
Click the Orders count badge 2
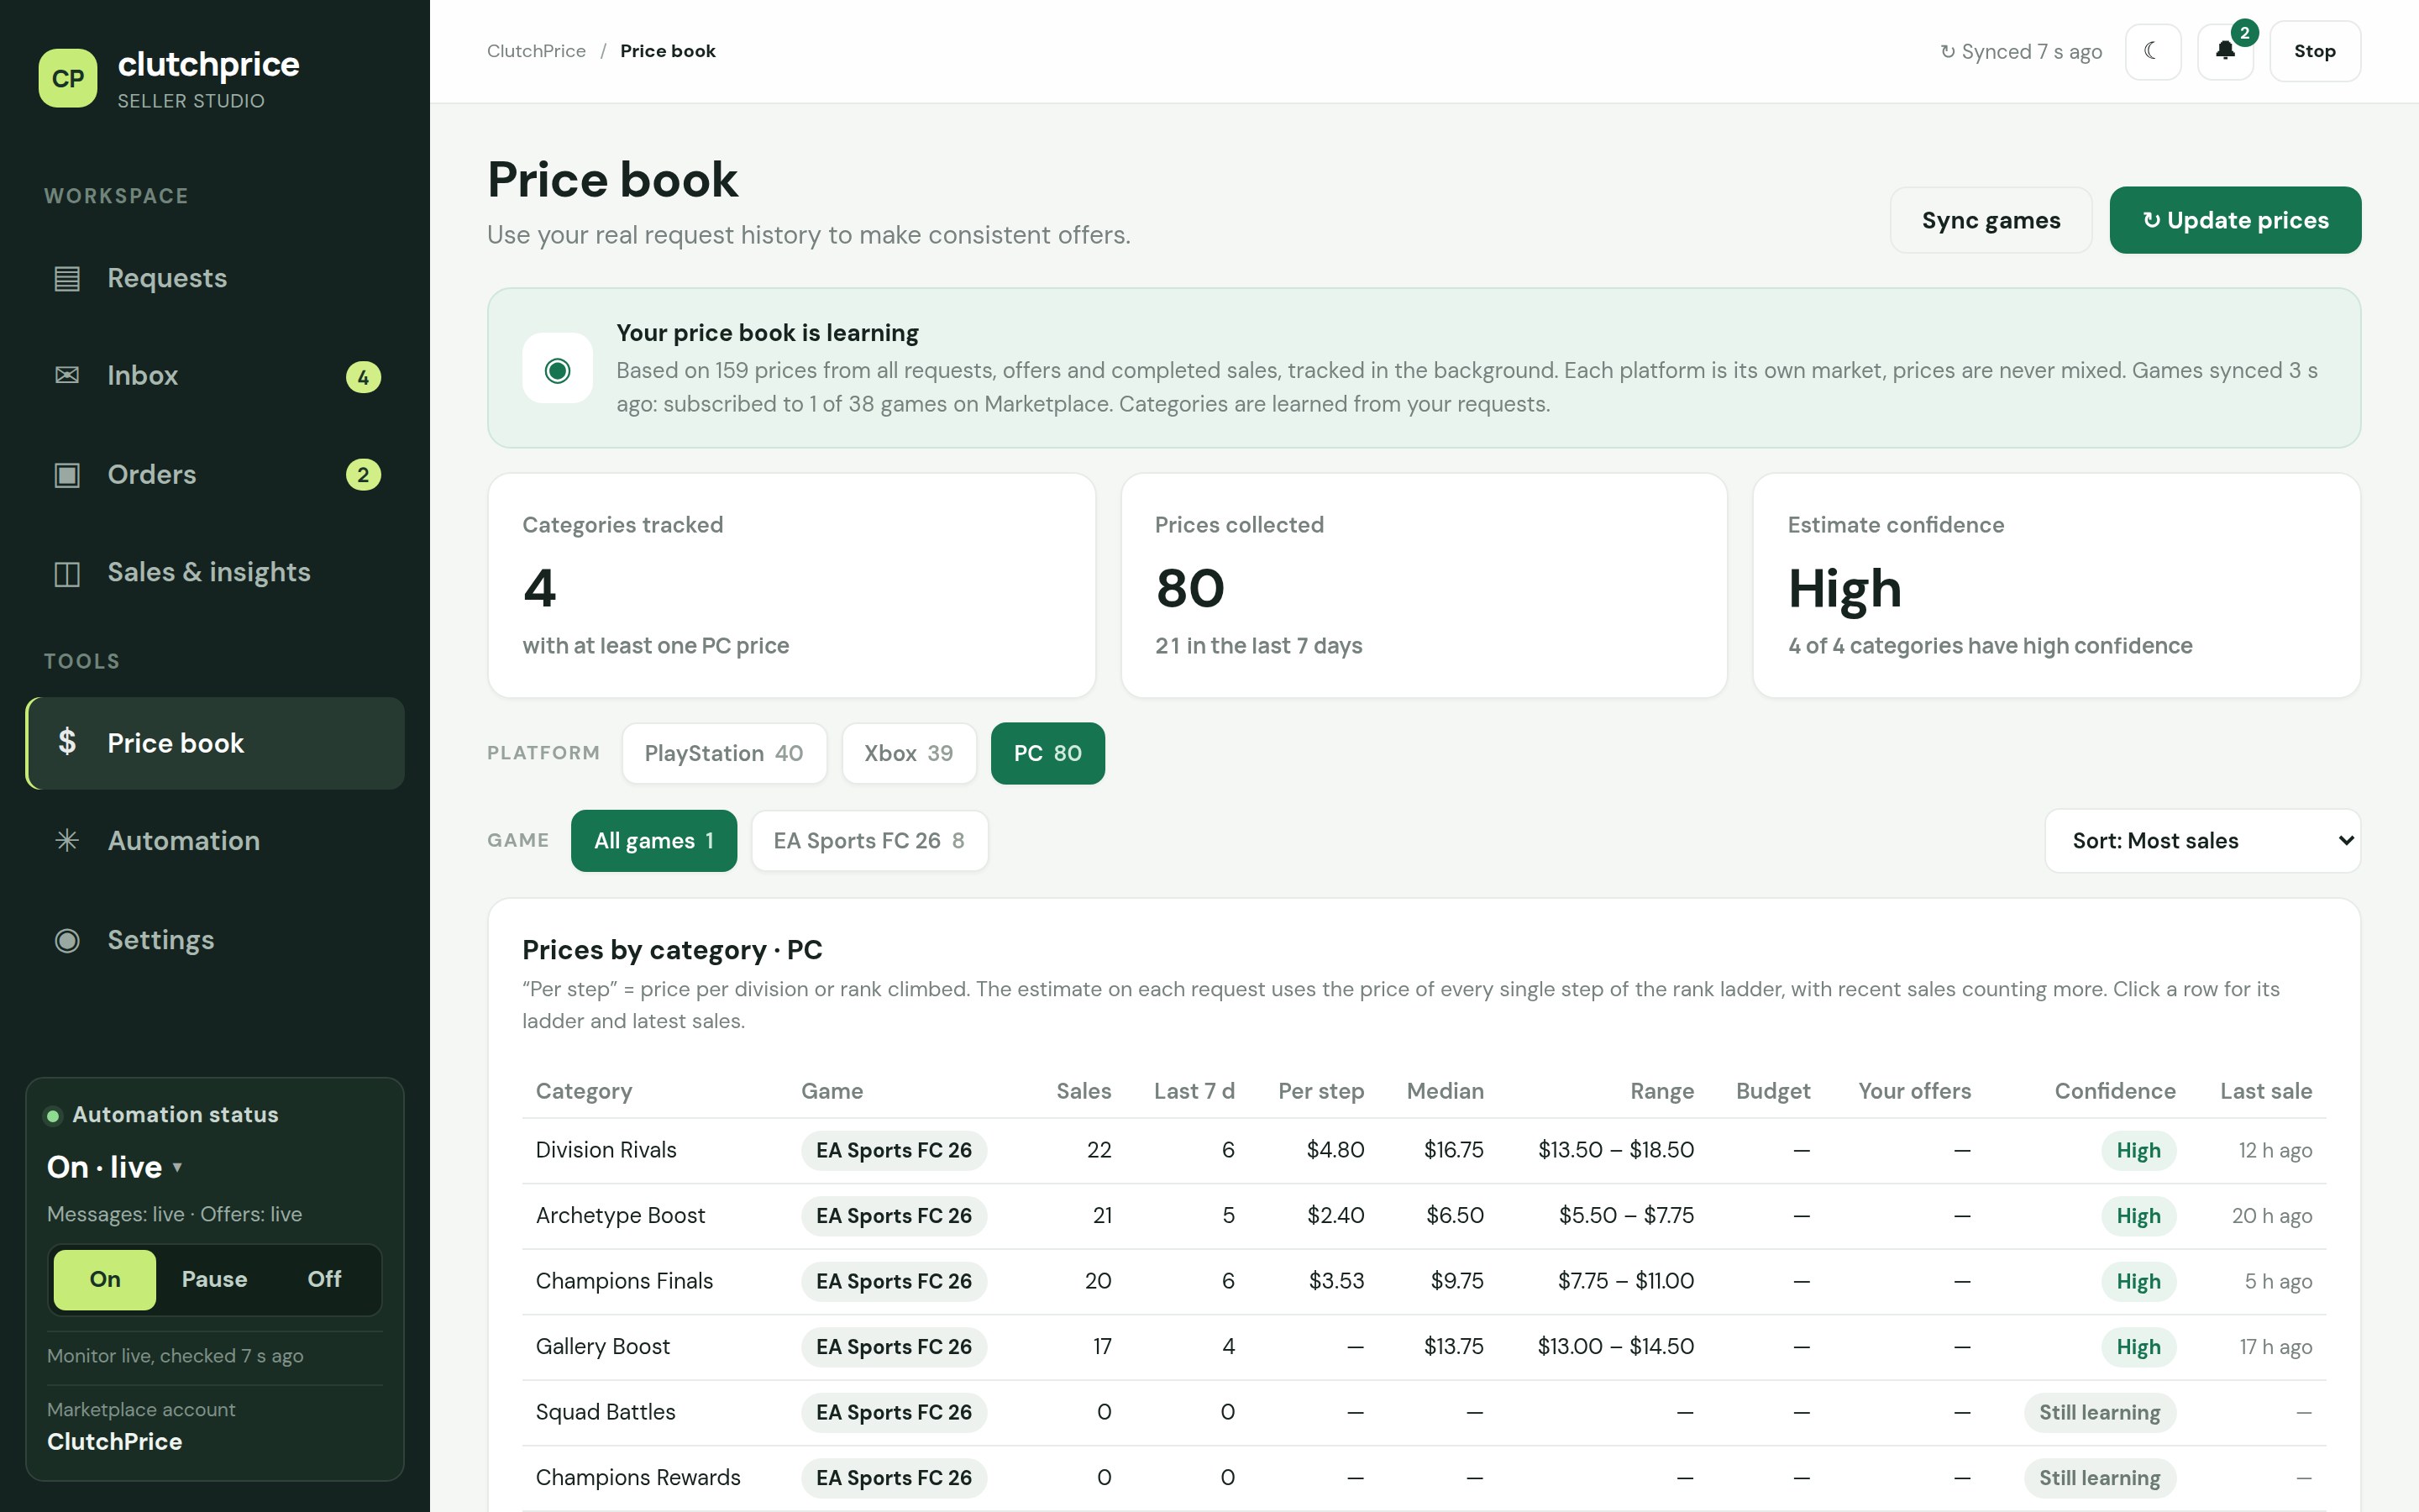363,474
